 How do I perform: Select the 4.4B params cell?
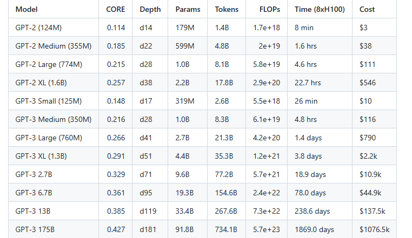182,156
